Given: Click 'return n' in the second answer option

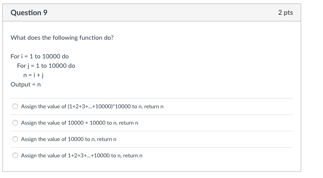Looking at the screenshot, I should [129, 123].
